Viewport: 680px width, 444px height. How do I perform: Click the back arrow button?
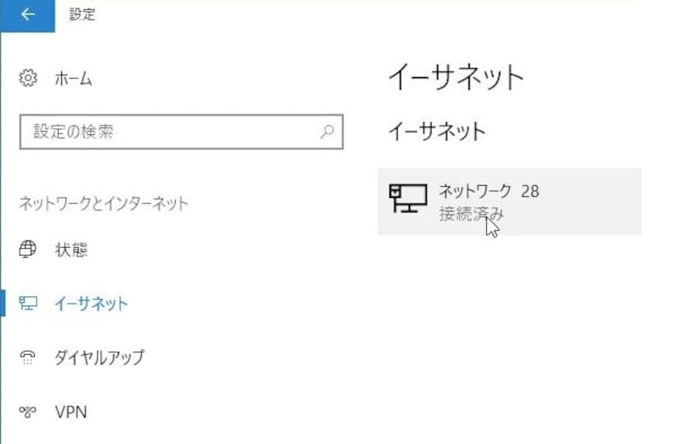(27, 15)
